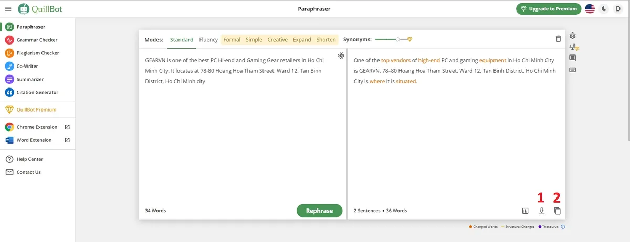Open the settings gear on right rail
Viewport: 630px width, 242px height.
573,36
